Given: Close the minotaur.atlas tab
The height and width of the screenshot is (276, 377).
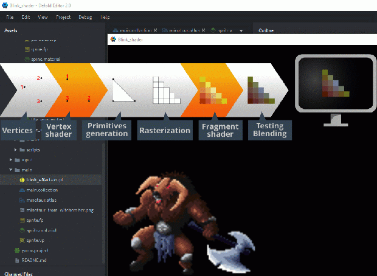Looking at the screenshot, I should point(204,30).
